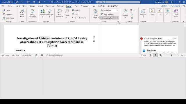Open the Translate menu
The width and height of the screenshot is (186, 104).
click(x=43, y=14)
